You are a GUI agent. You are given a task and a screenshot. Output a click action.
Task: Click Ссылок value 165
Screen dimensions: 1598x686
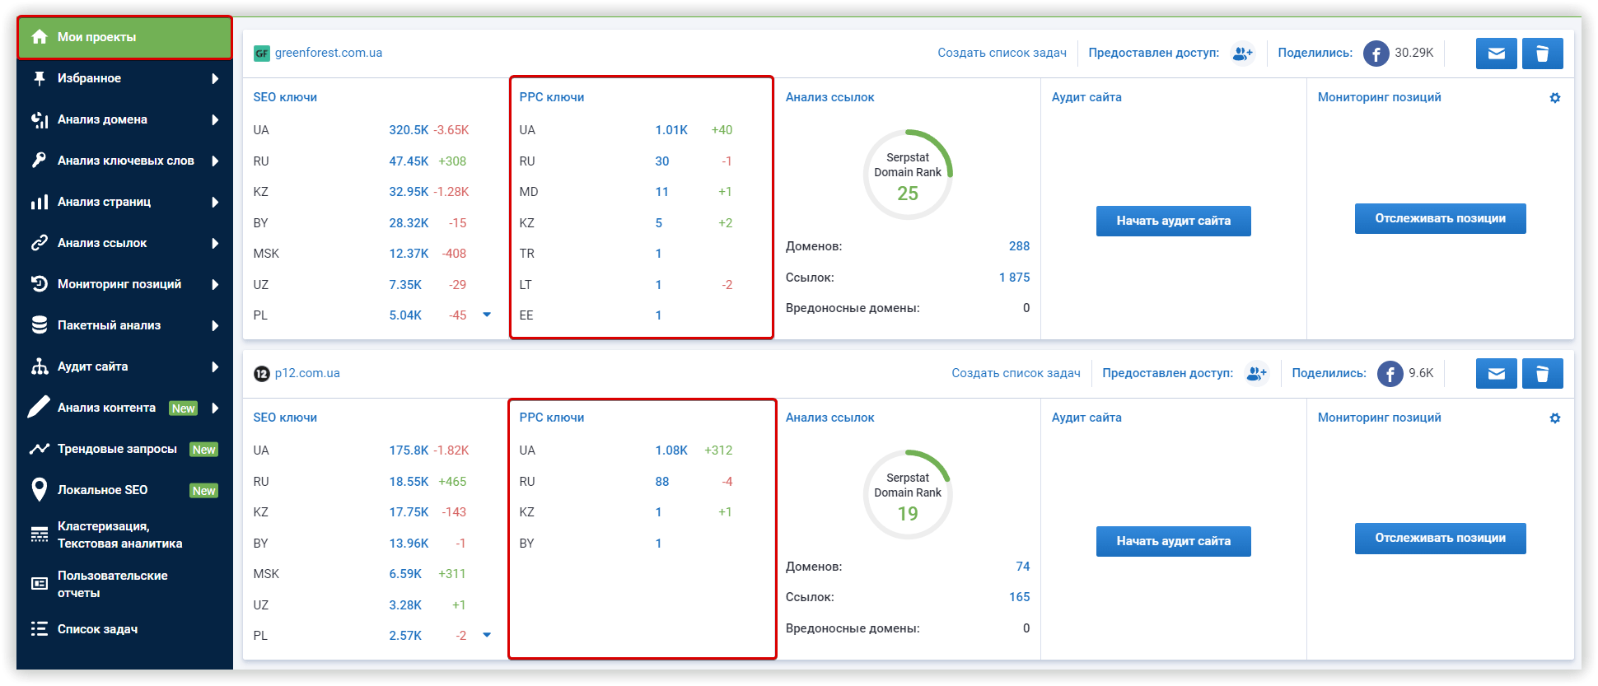coord(1019,597)
